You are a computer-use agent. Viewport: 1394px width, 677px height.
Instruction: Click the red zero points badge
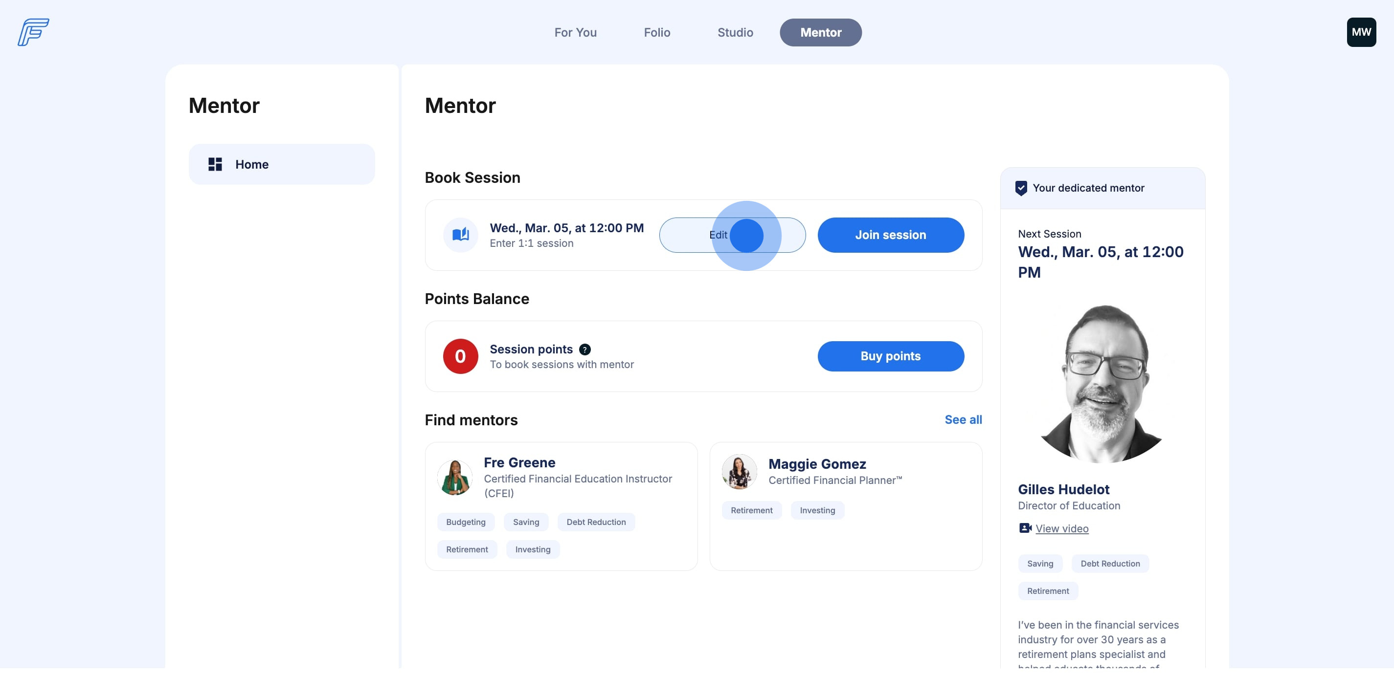[460, 356]
